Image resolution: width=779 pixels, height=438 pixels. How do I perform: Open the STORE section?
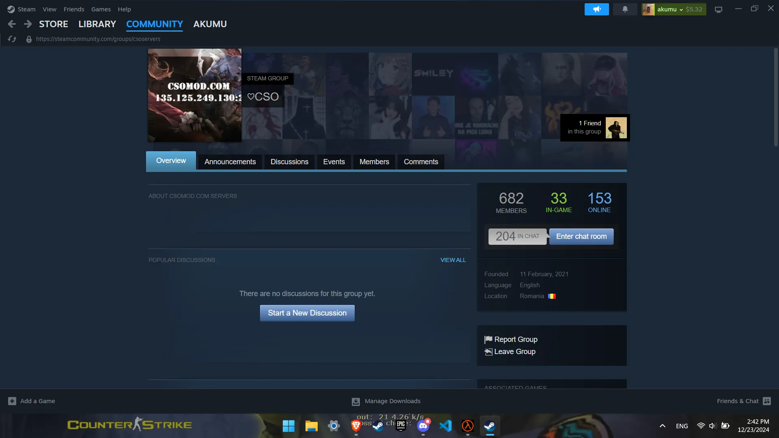(54, 24)
